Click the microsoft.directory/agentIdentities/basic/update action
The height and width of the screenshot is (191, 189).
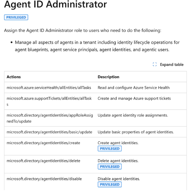(x=49, y=132)
